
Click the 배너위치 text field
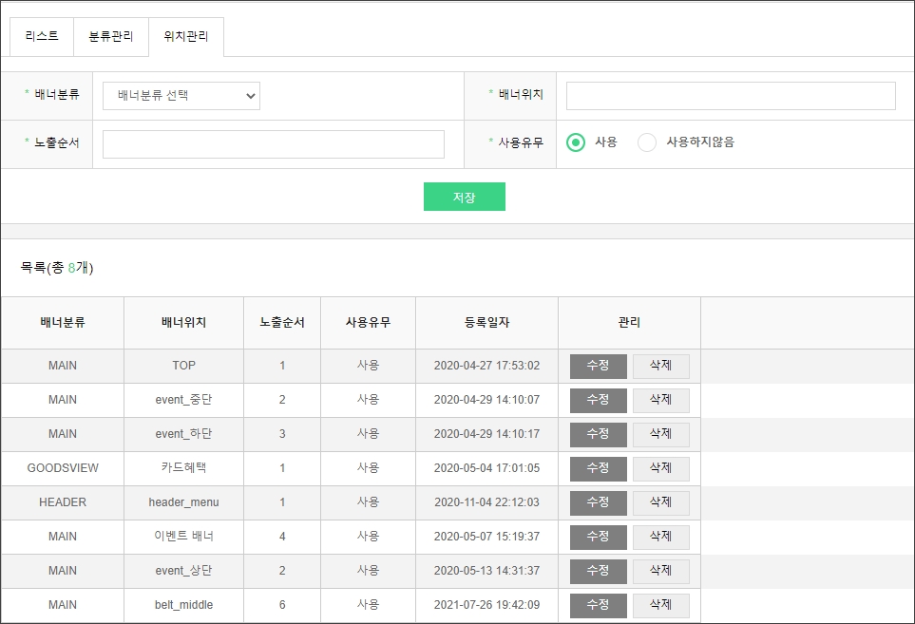[x=731, y=96]
